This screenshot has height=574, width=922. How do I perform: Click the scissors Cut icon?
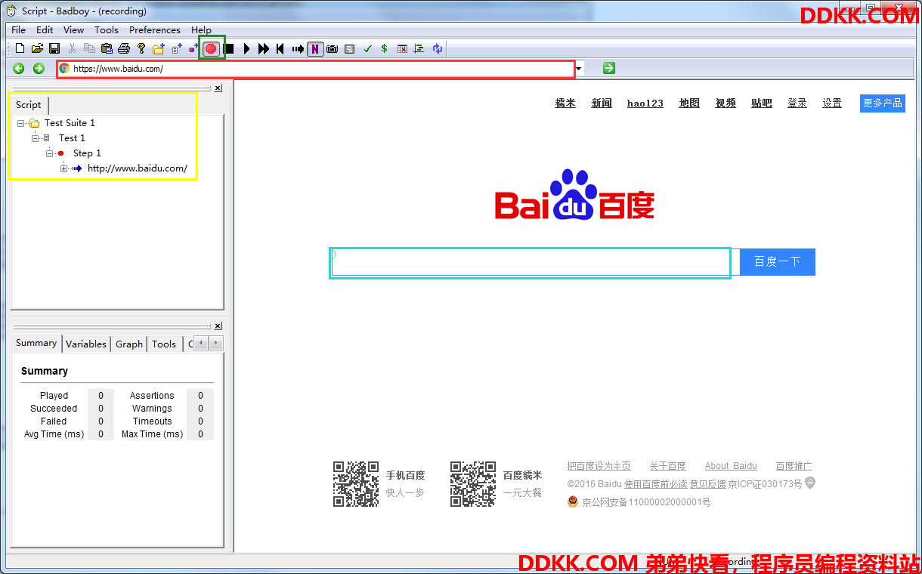(x=73, y=49)
